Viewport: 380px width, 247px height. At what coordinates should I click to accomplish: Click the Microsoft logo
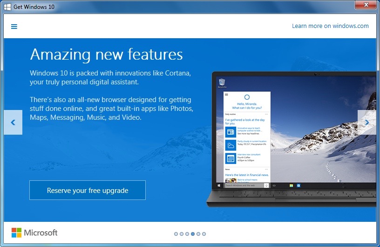(34, 233)
